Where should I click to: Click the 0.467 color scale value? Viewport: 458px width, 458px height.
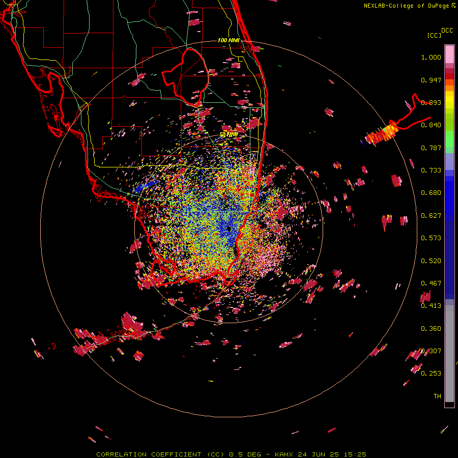pyautogui.click(x=431, y=283)
